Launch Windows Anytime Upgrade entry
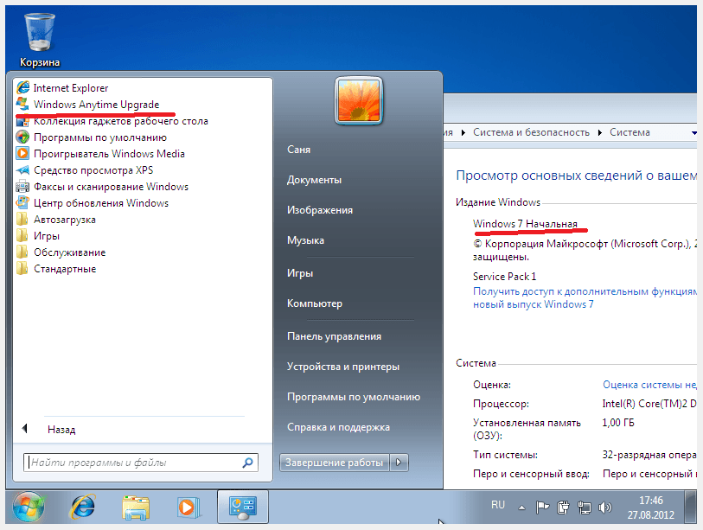This screenshot has height=530, width=703. point(96,105)
